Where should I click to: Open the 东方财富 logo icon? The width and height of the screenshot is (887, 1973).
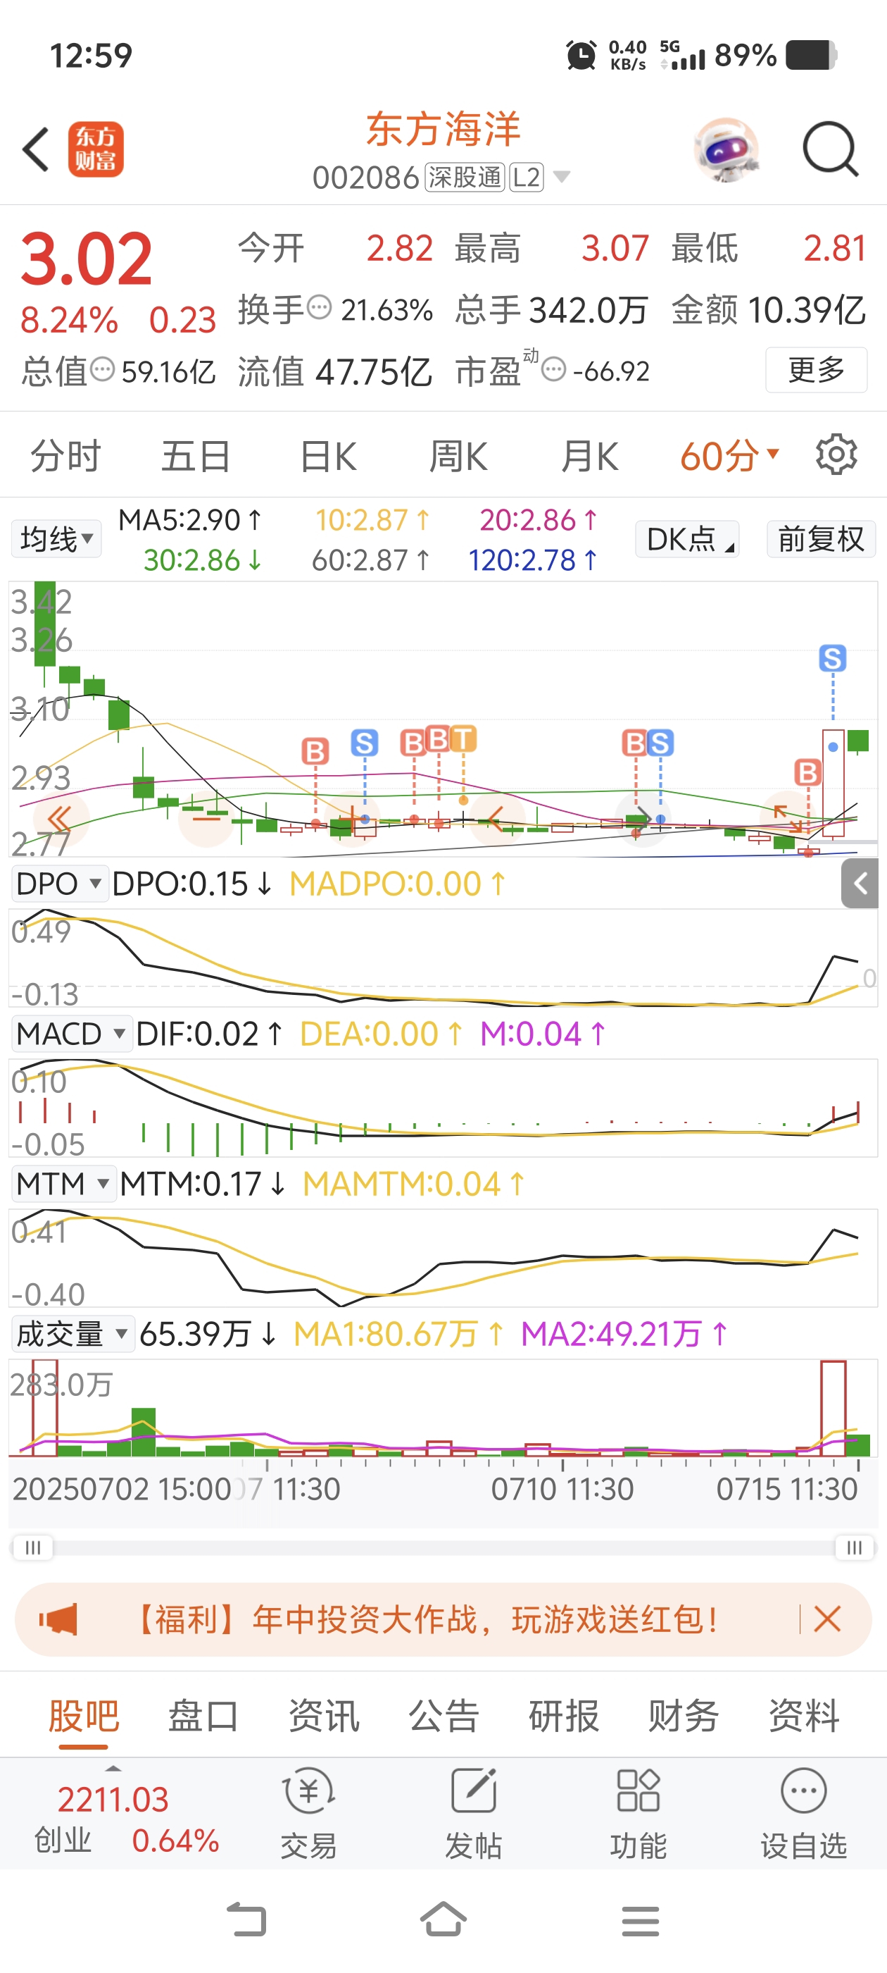tap(96, 149)
